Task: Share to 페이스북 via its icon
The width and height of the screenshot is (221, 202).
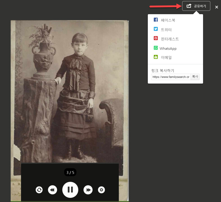Action: pyautogui.click(x=156, y=20)
